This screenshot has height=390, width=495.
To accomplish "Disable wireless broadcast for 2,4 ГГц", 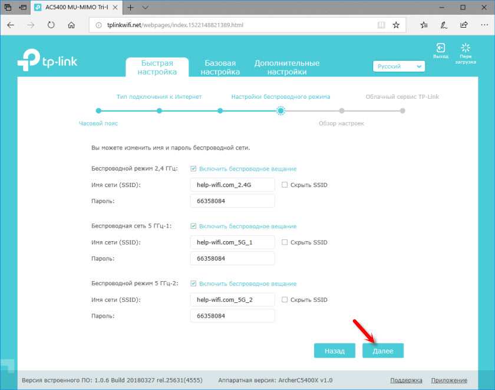I will (x=194, y=169).
